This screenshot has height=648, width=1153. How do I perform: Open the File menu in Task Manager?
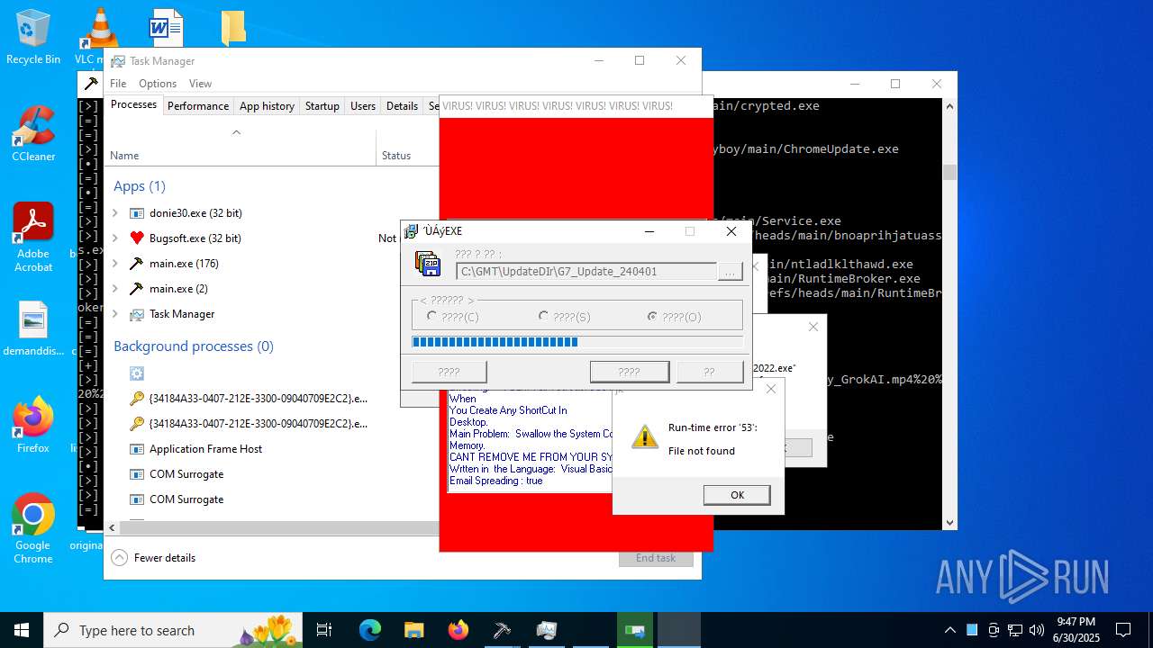pyautogui.click(x=118, y=84)
